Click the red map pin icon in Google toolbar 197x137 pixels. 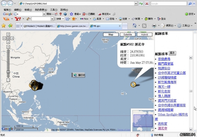tap(61, 14)
